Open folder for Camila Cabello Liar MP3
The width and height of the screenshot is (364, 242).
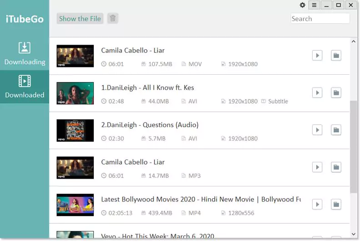click(x=336, y=167)
